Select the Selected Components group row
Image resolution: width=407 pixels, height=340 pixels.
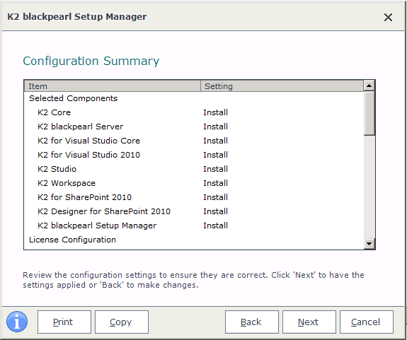coord(194,98)
